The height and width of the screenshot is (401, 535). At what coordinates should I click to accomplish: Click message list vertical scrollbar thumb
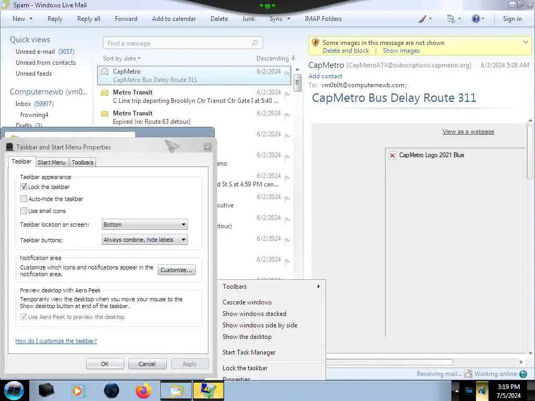[x=297, y=83]
